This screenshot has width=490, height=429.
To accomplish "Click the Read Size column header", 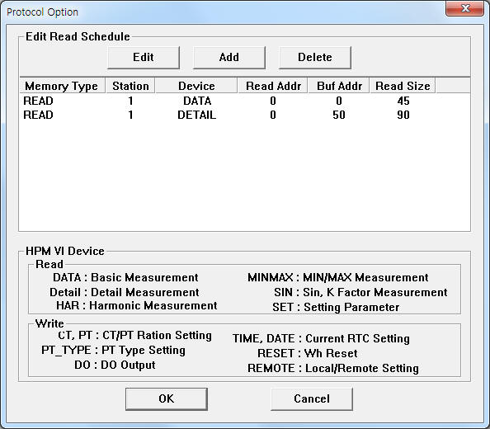I will click(403, 86).
